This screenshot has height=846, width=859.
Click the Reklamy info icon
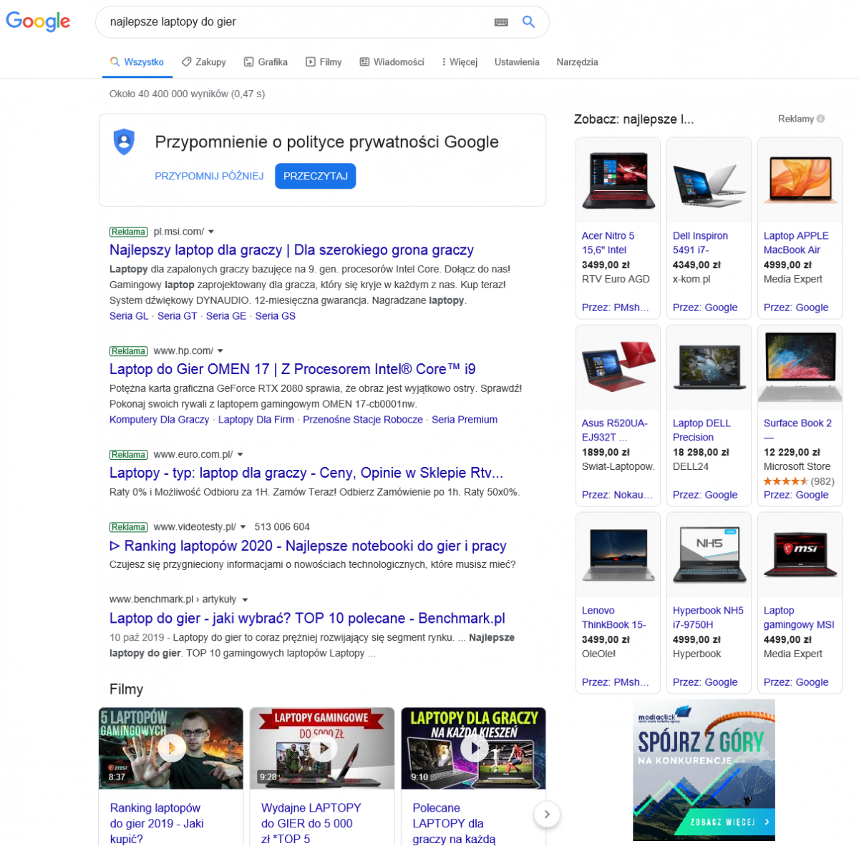(x=820, y=119)
